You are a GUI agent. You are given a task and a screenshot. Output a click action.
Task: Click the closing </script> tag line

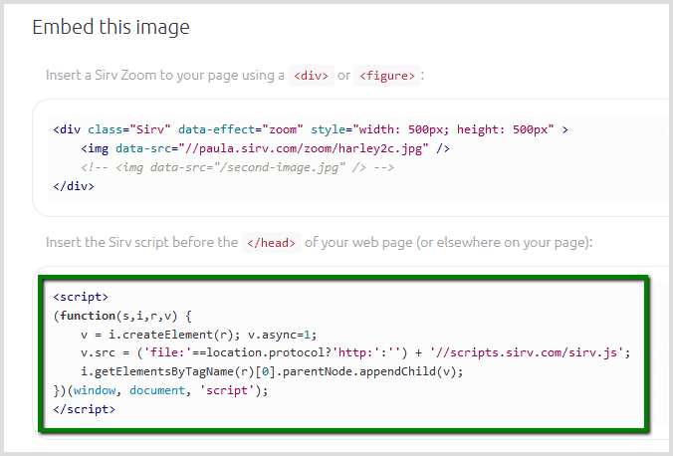pyautogui.click(x=84, y=409)
